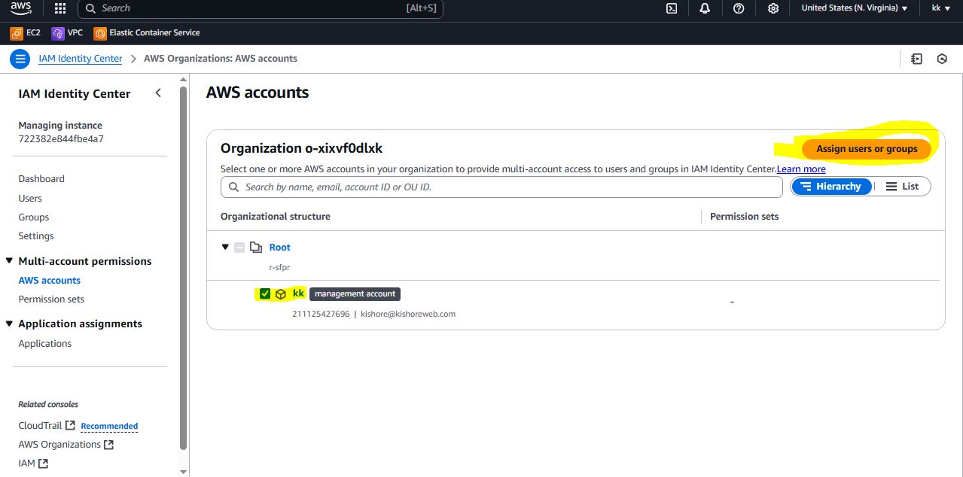Open the settings gear icon

click(x=773, y=8)
